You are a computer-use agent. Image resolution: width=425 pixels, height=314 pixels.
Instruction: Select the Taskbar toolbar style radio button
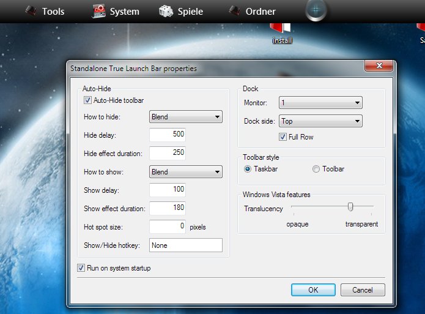point(248,169)
